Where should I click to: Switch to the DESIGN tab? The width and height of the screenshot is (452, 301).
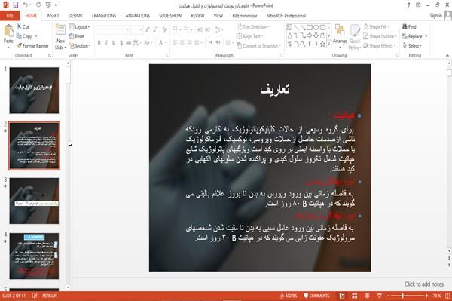pos(75,16)
